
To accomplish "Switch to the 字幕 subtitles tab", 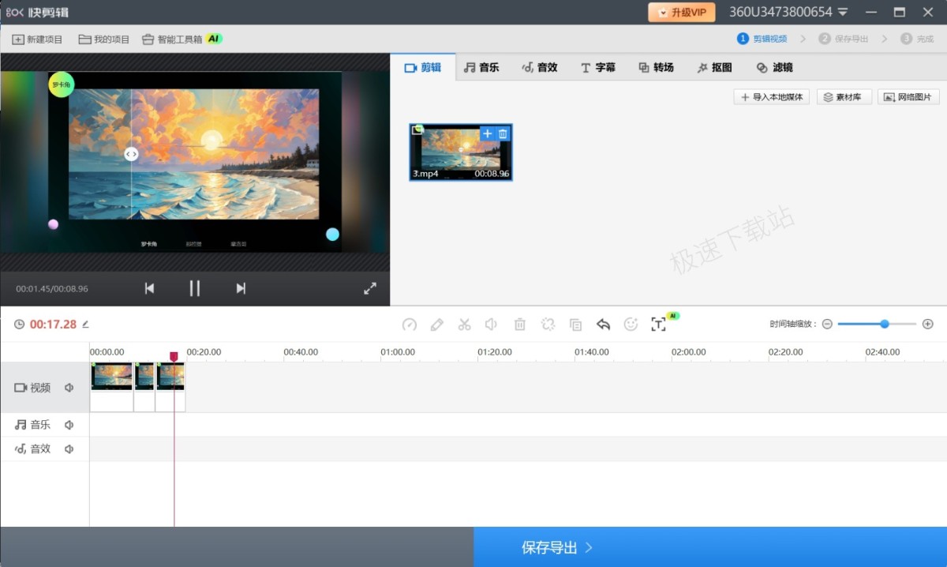I will tap(597, 68).
